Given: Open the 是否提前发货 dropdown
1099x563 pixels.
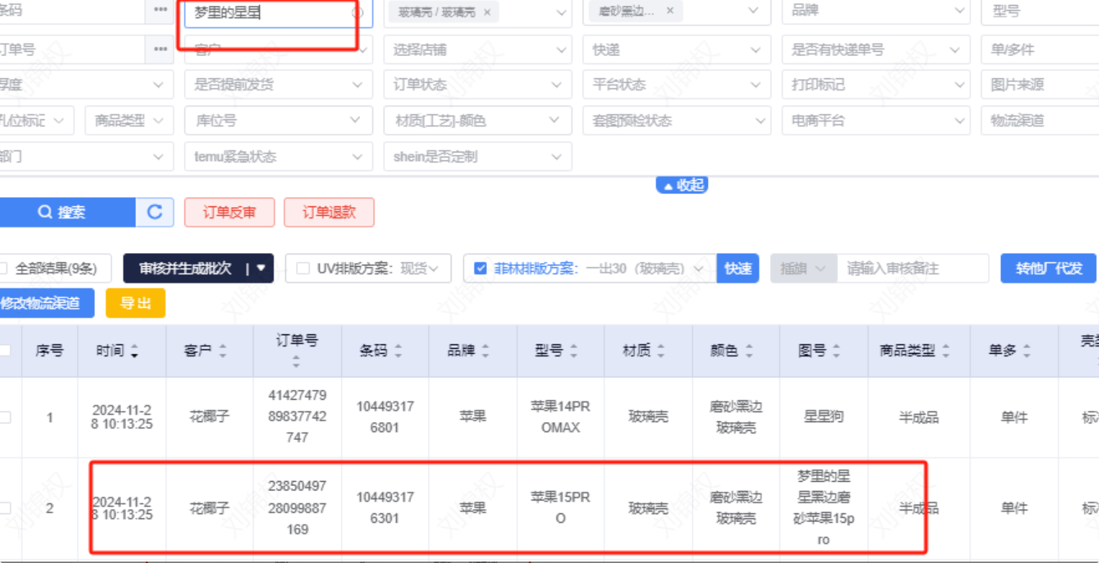Looking at the screenshot, I should click(279, 85).
